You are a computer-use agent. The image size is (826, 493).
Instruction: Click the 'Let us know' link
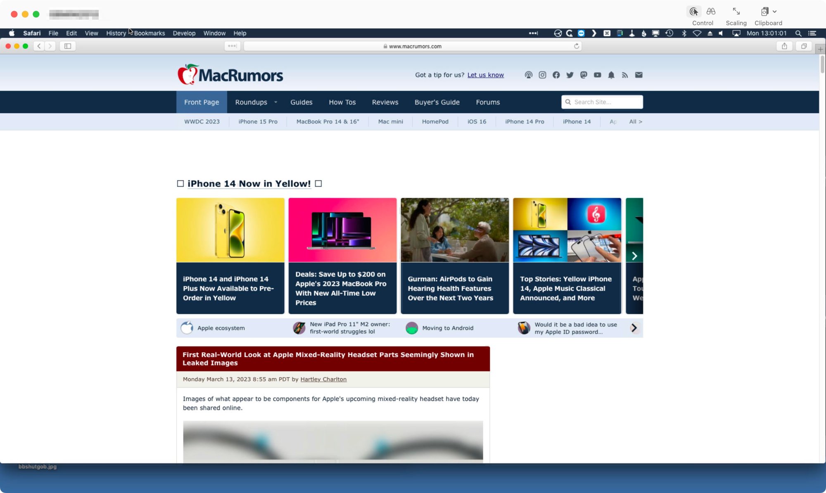(x=485, y=75)
